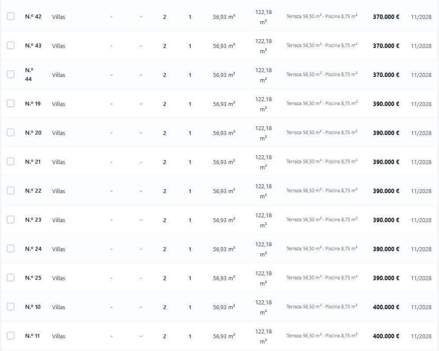Click the 400.000 € price of N.º 10

tap(386, 307)
